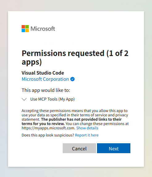Image resolution: width=152 pixels, height=177 pixels.
Task: Select the Use MCP Tools (My App) label
Action: pyautogui.click(x=53, y=99)
